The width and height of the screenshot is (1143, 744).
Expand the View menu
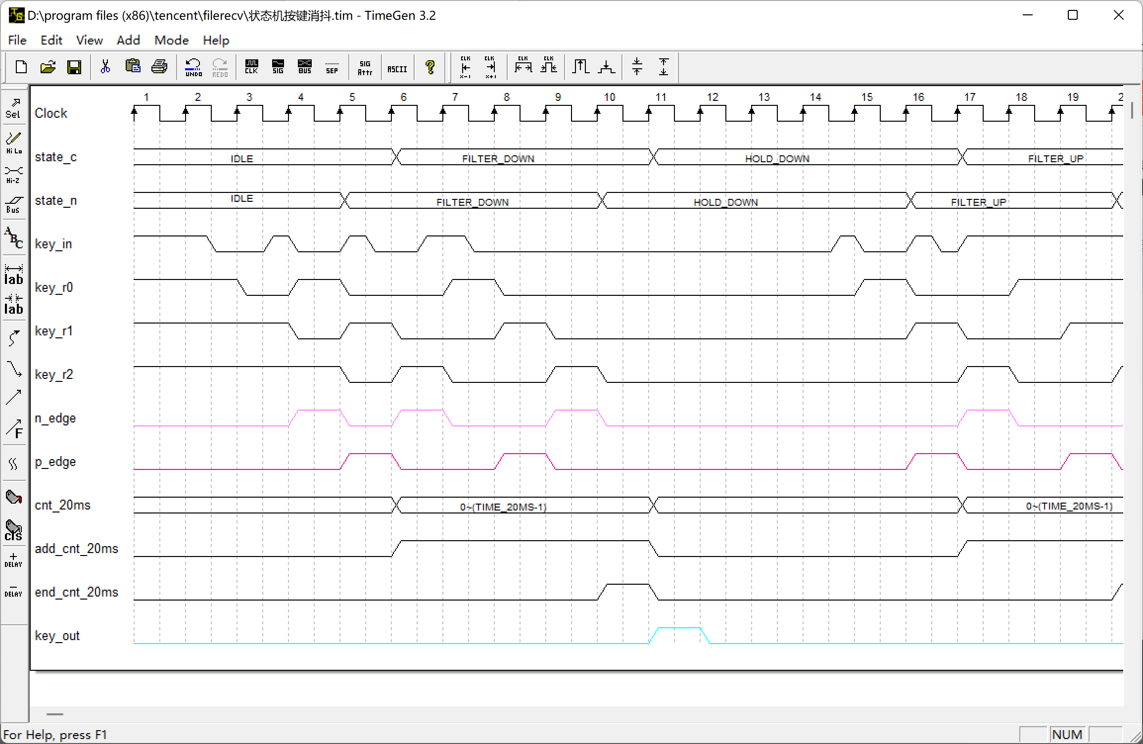click(89, 40)
